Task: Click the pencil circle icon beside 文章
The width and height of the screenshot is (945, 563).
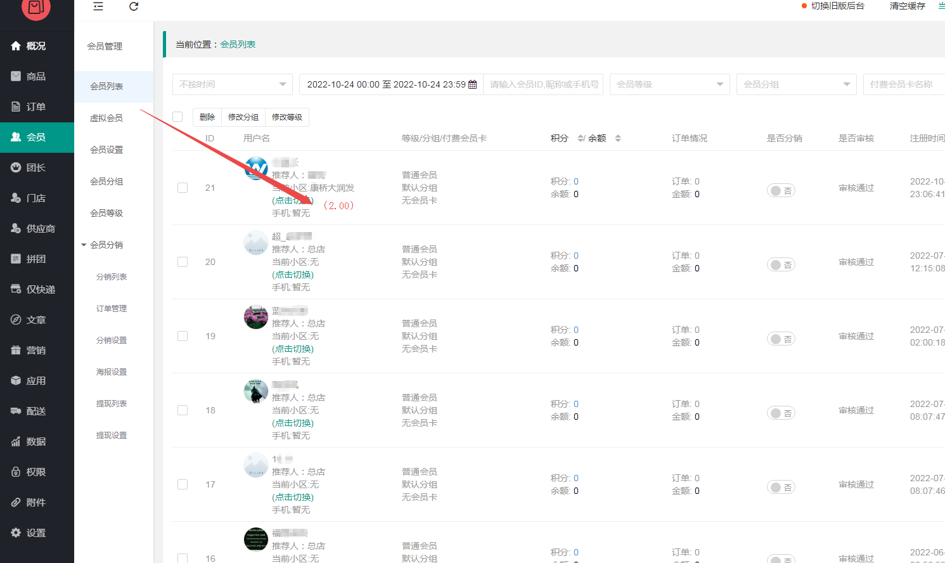Action: 16,320
